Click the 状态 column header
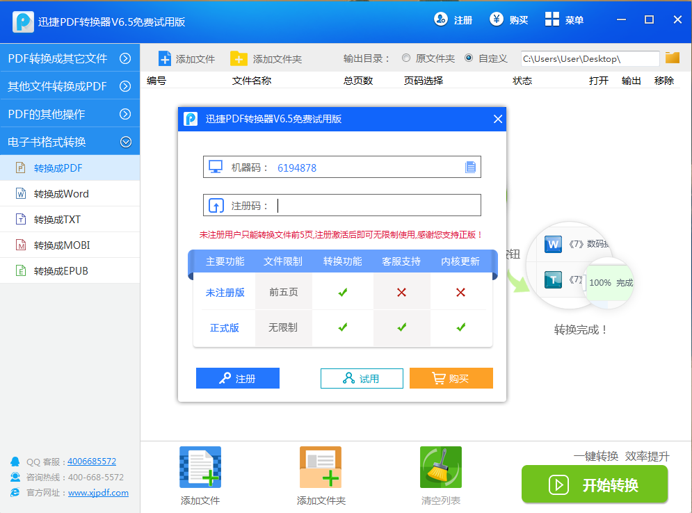692x513 pixels. point(522,81)
